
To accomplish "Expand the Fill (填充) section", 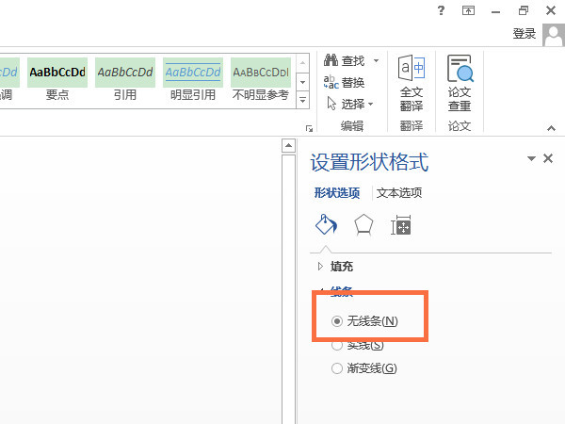I will coord(335,267).
